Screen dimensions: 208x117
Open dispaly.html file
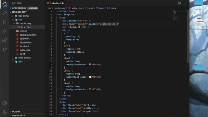27,43
